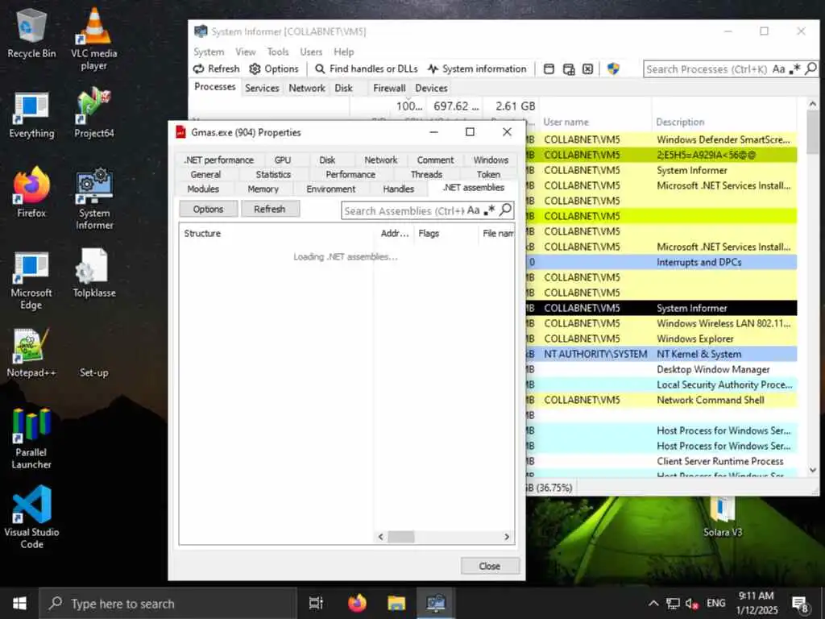This screenshot has width=825, height=619.
Task: Launch Microsoft Edge desktop shortcut
Action: point(31,280)
